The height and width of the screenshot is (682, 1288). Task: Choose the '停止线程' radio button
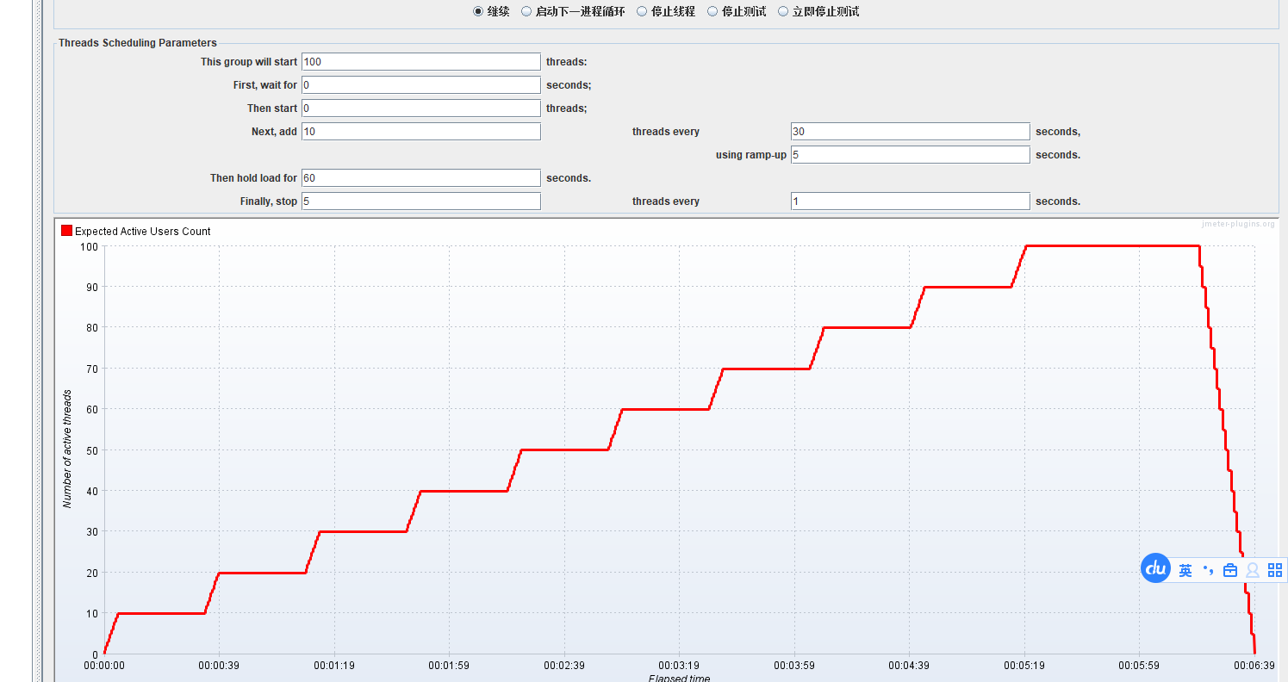(x=643, y=11)
